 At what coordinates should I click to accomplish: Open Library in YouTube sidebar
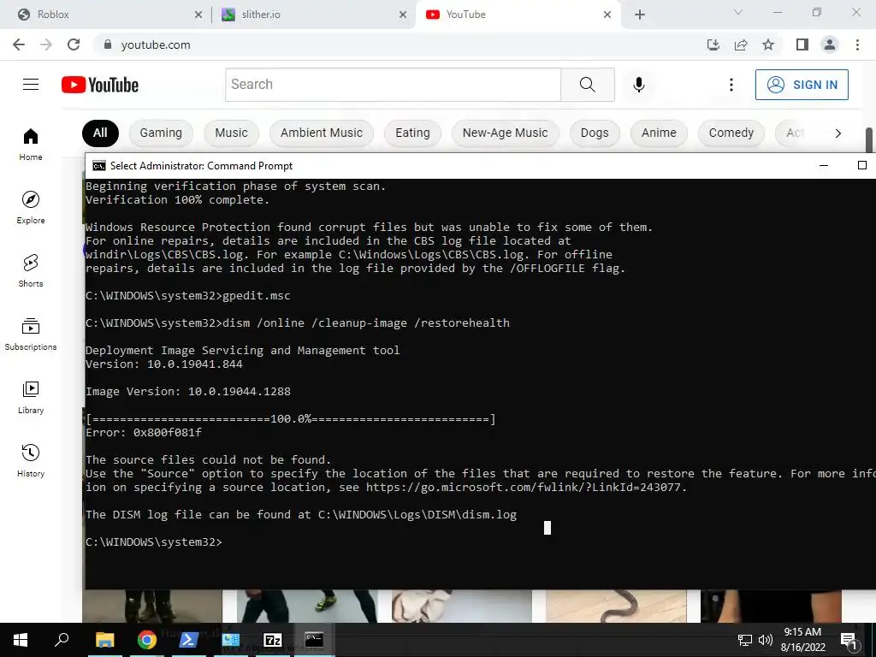(31, 397)
